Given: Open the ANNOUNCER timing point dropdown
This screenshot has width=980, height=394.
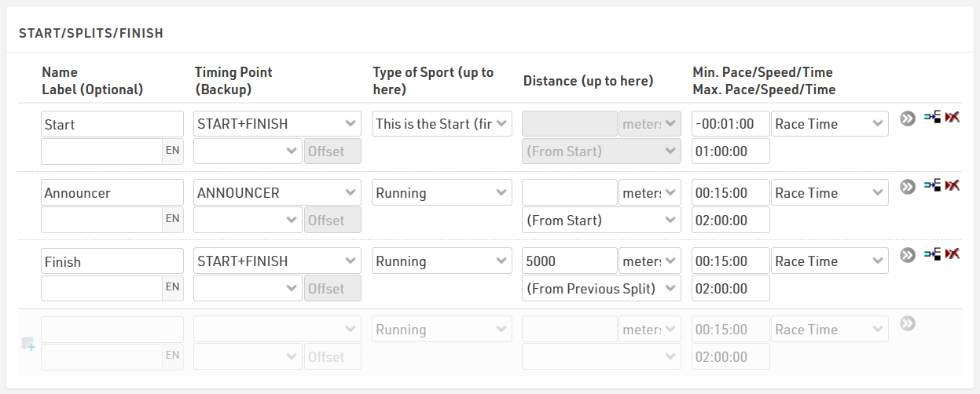Looking at the screenshot, I should coord(277,193).
